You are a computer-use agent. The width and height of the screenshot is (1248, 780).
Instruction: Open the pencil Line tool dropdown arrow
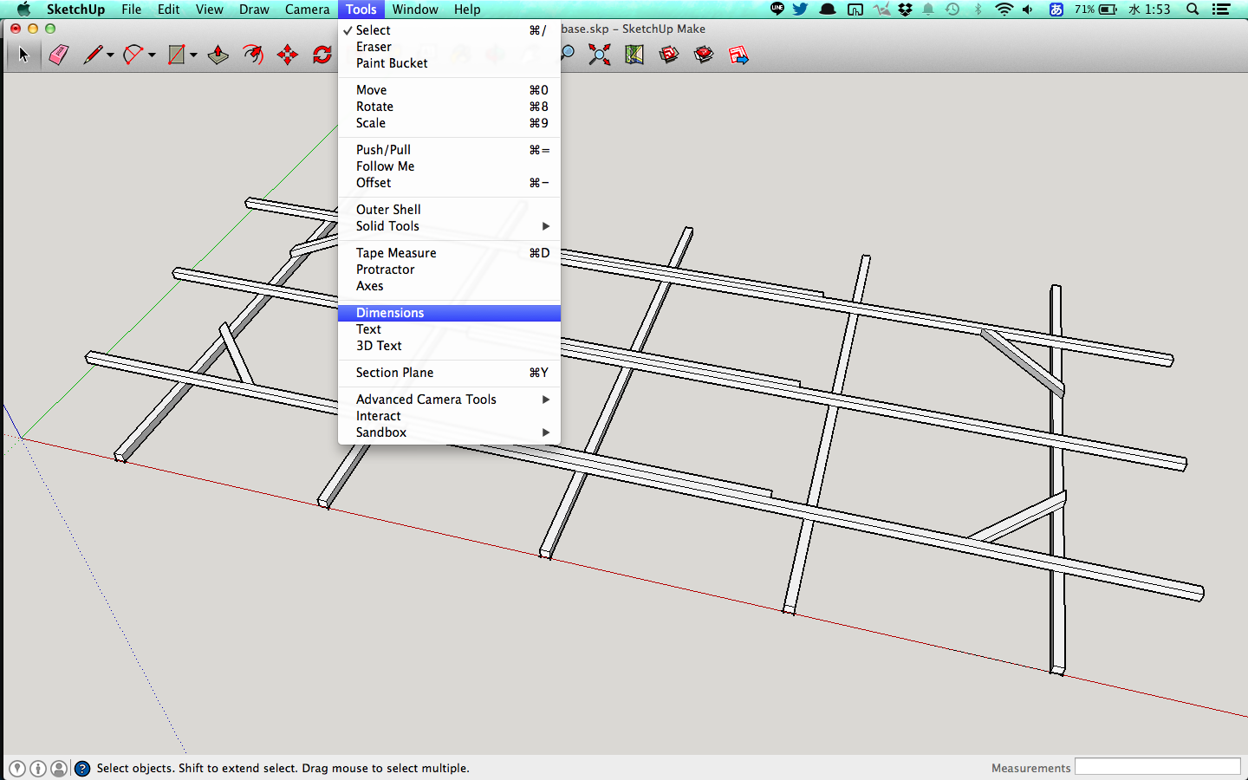point(110,55)
